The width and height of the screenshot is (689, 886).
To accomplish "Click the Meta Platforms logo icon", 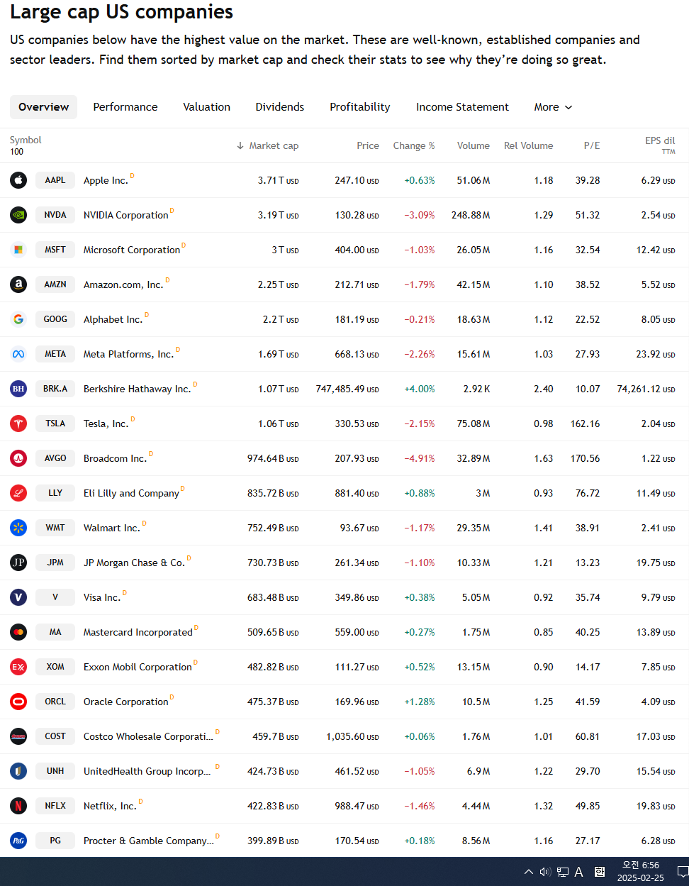I will coord(18,354).
